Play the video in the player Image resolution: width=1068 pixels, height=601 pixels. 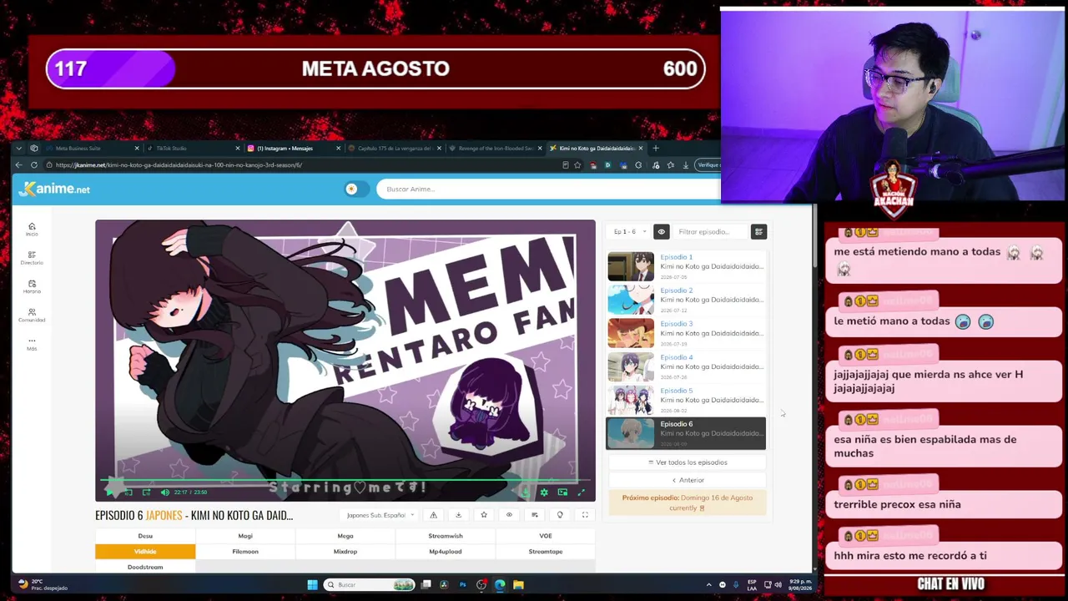coord(111,492)
